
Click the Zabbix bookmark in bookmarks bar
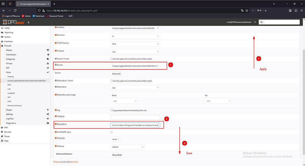pyautogui.click(x=26, y=16)
